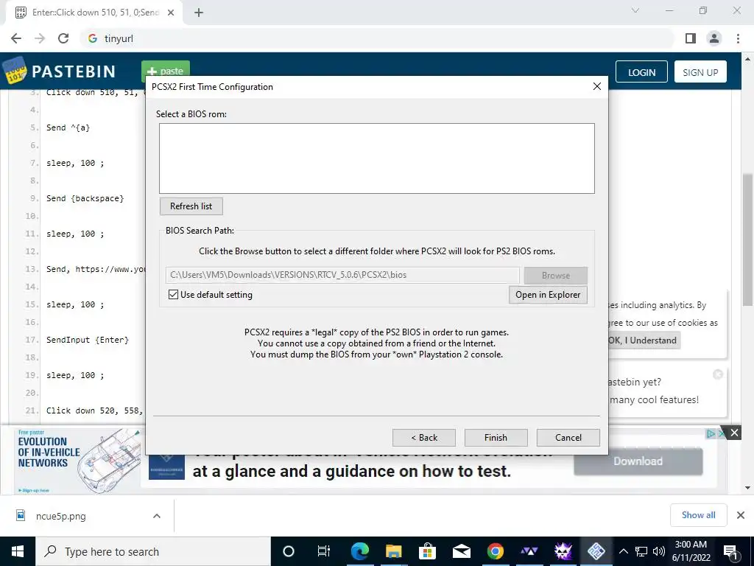Open Chrome side panel icon
Viewport: 754px width, 566px height.
(x=691, y=38)
